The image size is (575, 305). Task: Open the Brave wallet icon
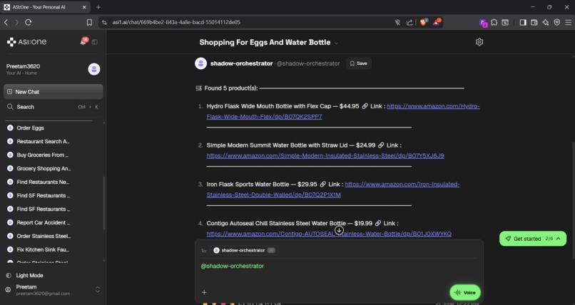coord(534,22)
